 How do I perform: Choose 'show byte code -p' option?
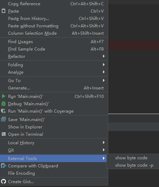pyautogui.click(x=134, y=165)
